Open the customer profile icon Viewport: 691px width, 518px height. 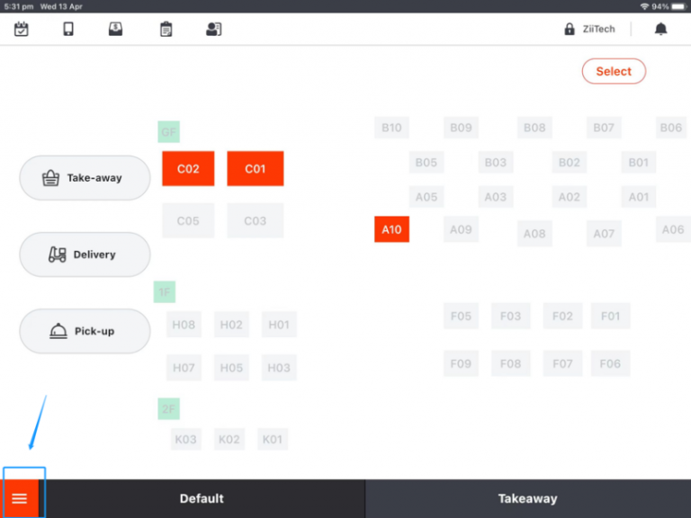[x=213, y=29]
